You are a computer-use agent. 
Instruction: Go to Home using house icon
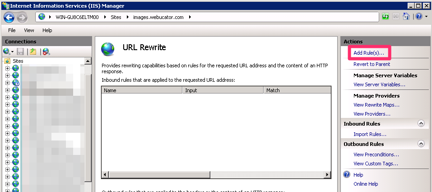click(406, 17)
